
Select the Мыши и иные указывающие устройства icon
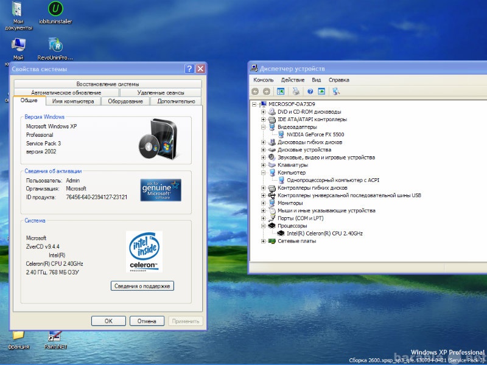tap(272, 210)
